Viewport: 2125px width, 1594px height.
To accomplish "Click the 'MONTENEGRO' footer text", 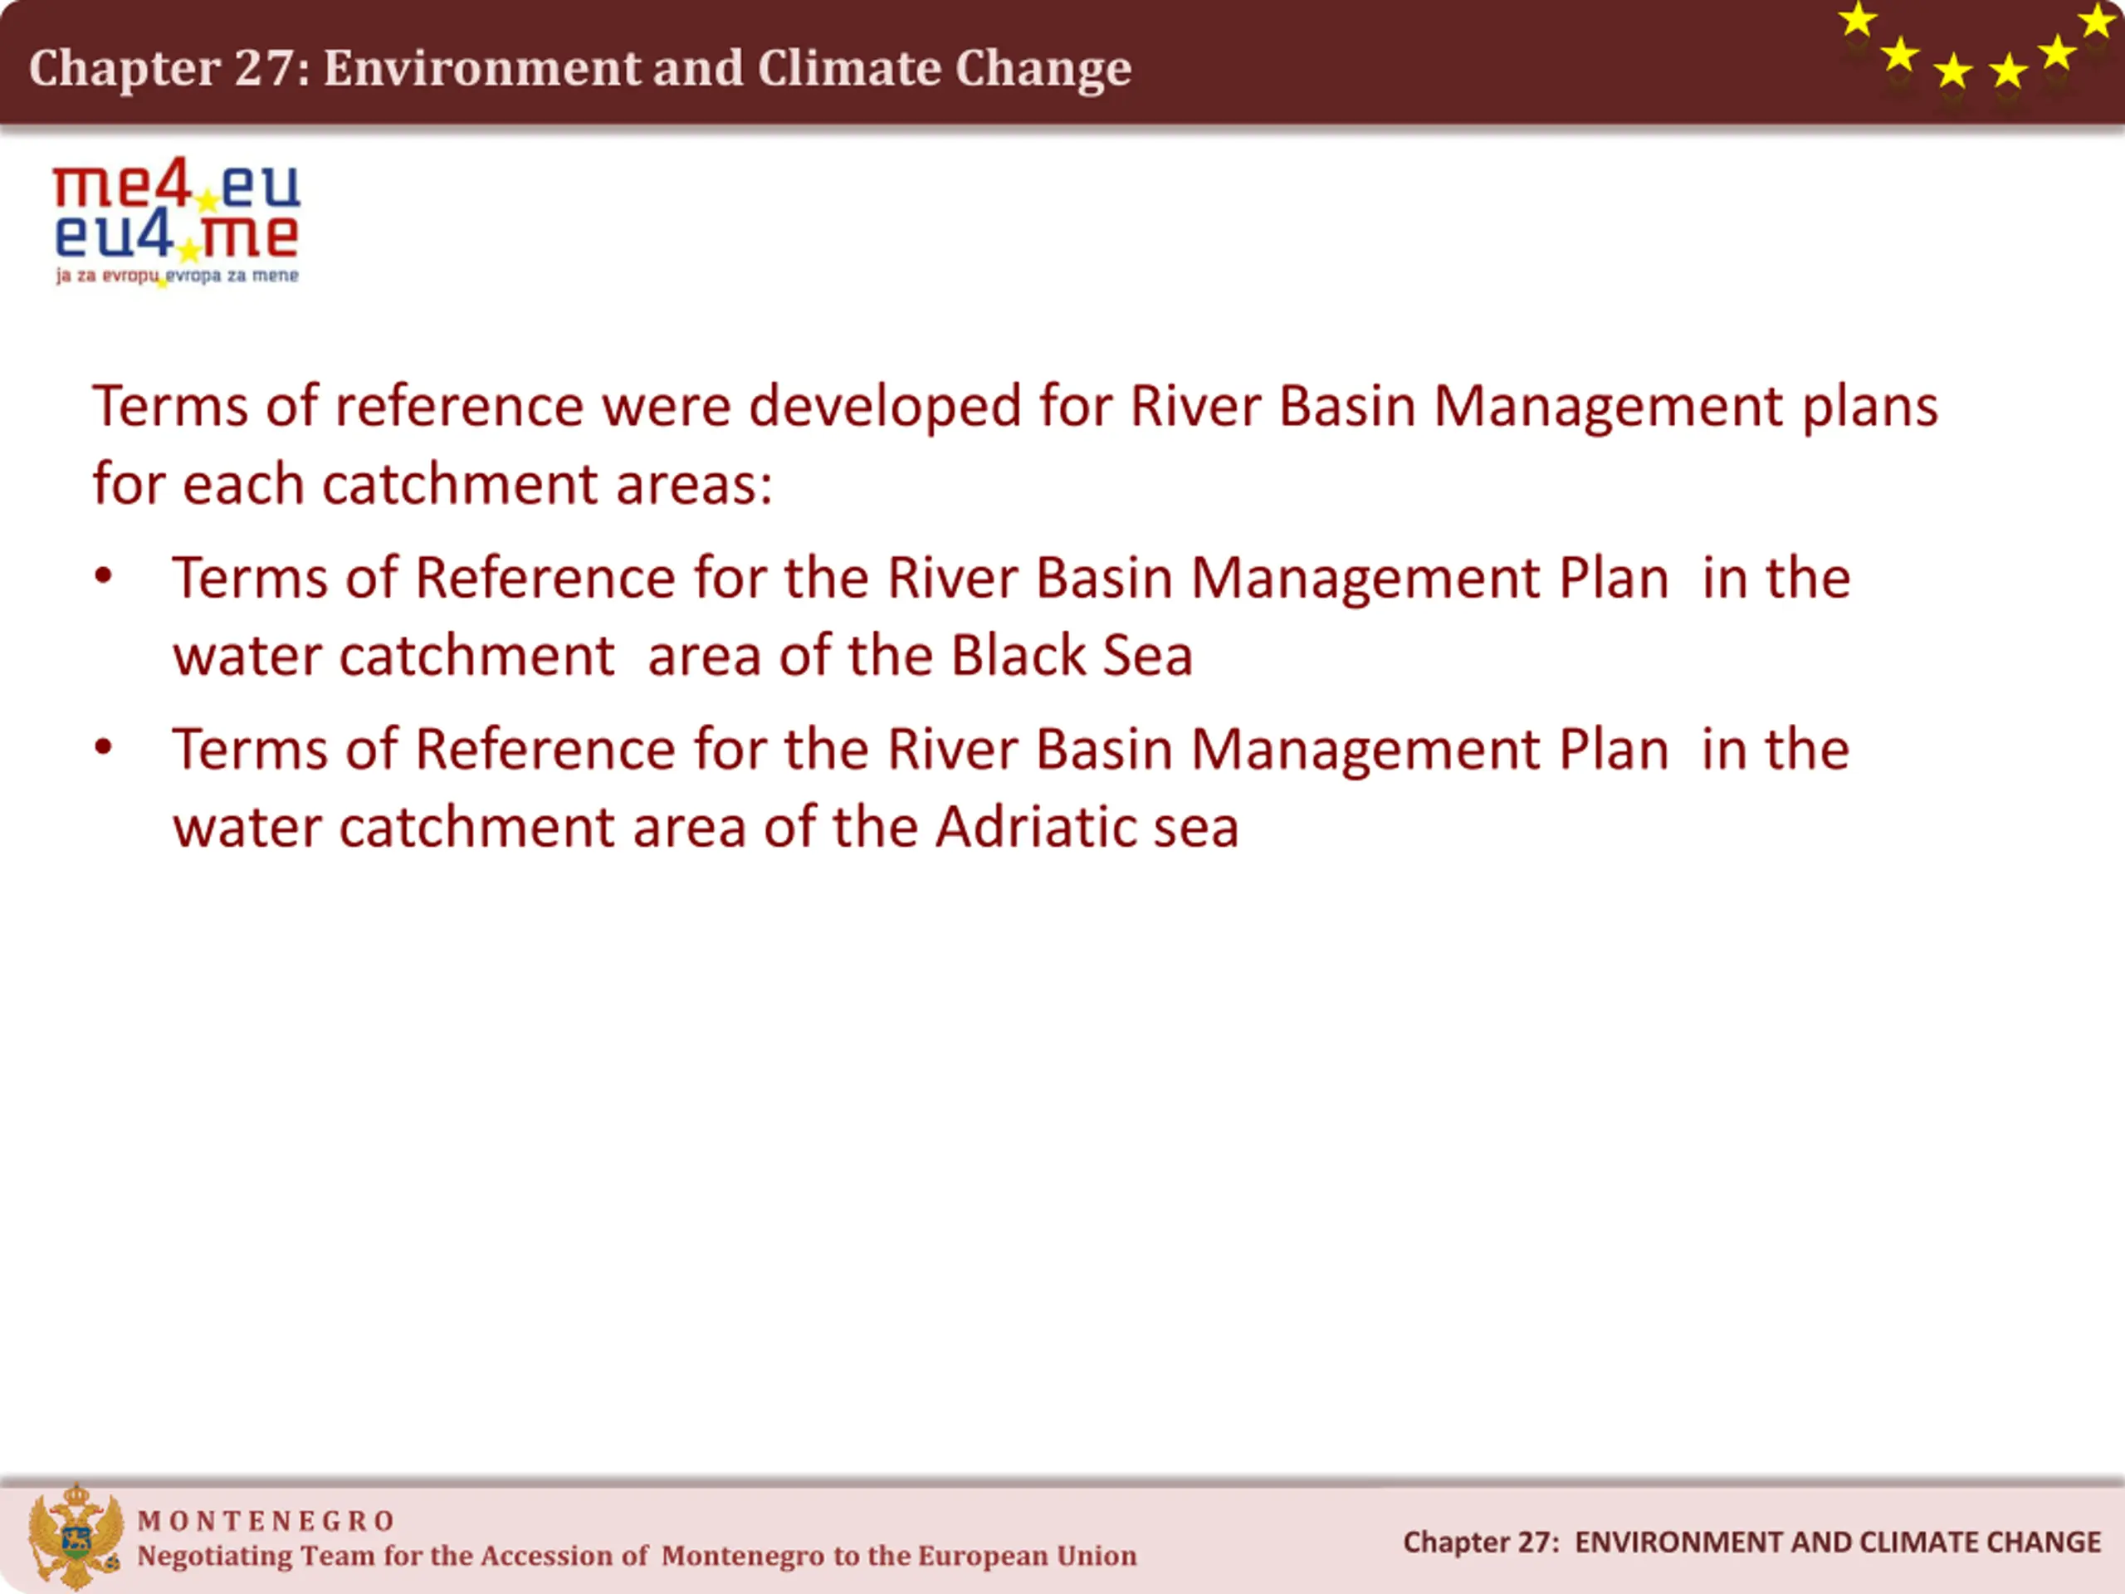I will tap(266, 1521).
